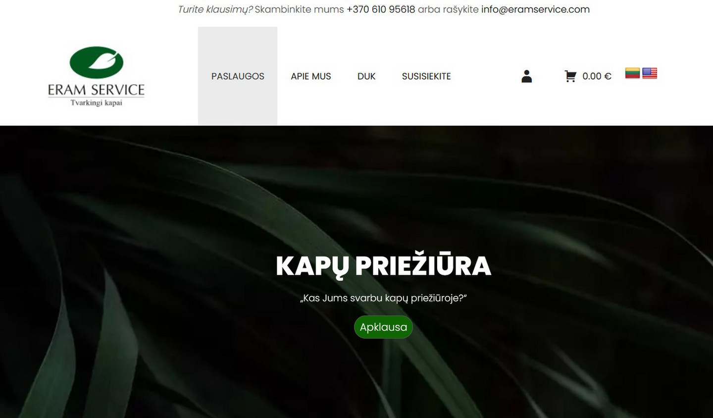Click the Tvarkingi kapai tagline
Image resolution: width=713 pixels, height=418 pixels.
96,103
